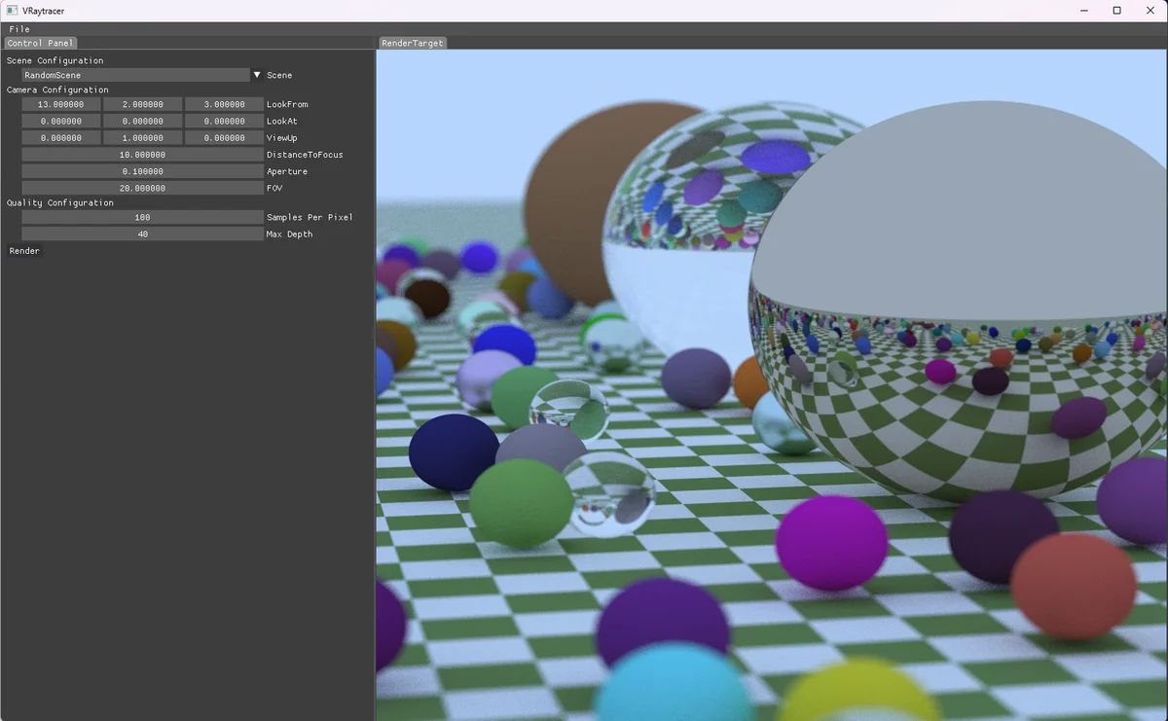Viewport: 1168px width, 721px height.
Task: Minimize the VRaytracer window
Action: point(1084,11)
